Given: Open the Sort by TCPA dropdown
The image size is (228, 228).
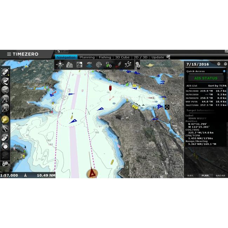Looking at the screenshot, I should pyautogui.click(x=217, y=86).
